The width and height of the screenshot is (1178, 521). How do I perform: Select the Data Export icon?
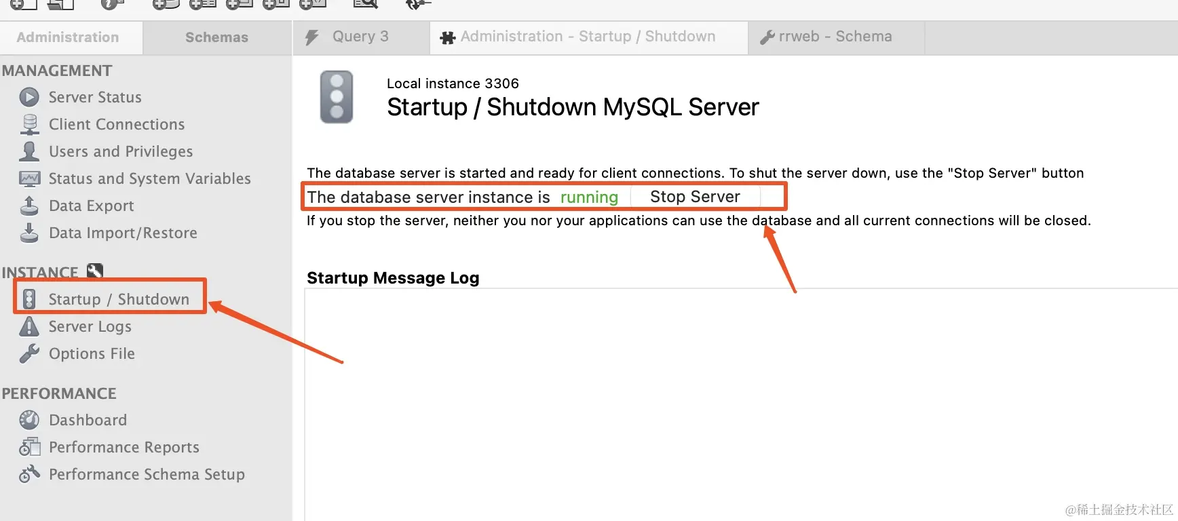tap(29, 206)
